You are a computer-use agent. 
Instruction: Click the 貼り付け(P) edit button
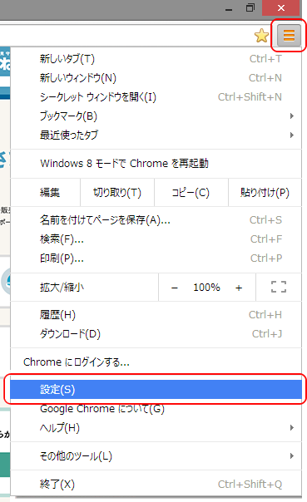coord(265,193)
